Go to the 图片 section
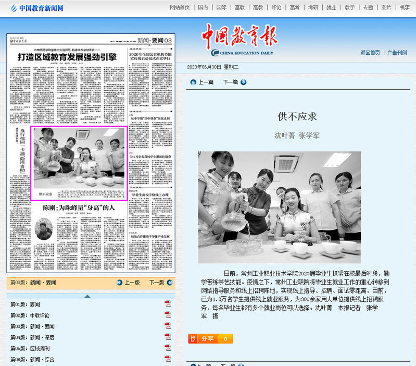 pyautogui.click(x=386, y=7)
